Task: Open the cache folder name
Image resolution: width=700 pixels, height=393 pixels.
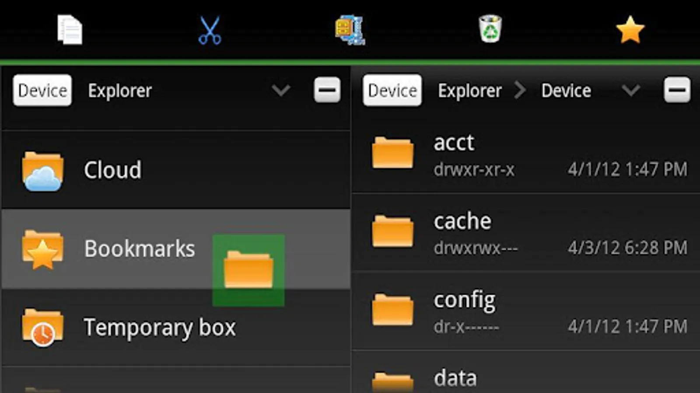Action: [x=462, y=221]
